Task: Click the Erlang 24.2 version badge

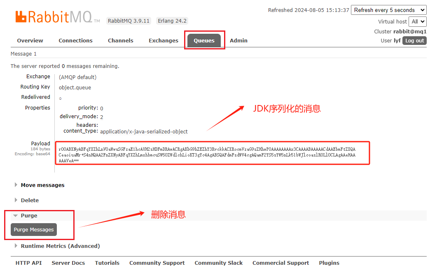Action: coord(172,21)
